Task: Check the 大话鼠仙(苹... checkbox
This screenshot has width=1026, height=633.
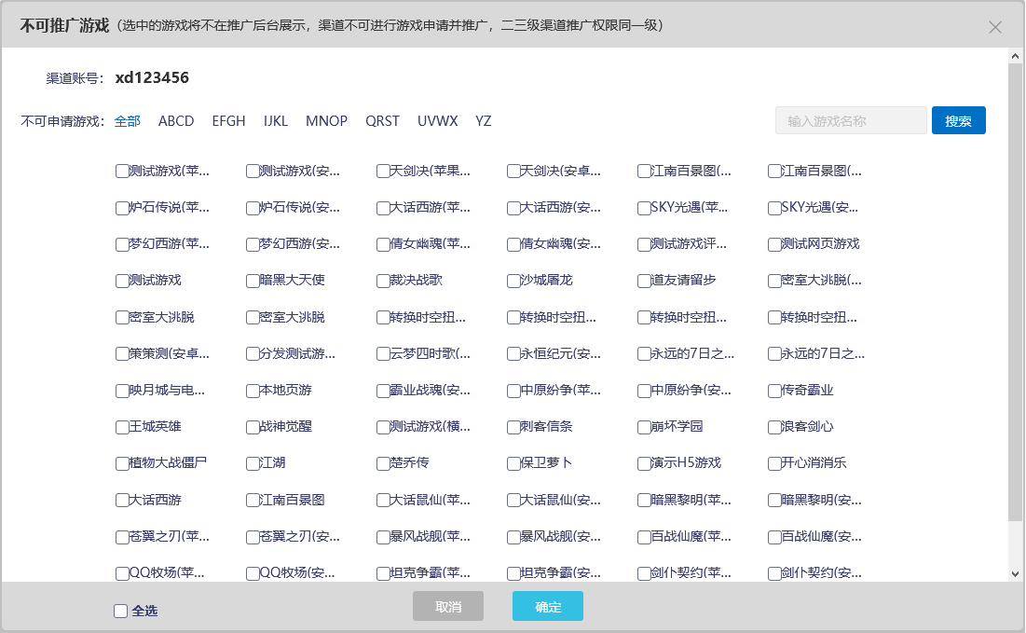Action: point(383,501)
